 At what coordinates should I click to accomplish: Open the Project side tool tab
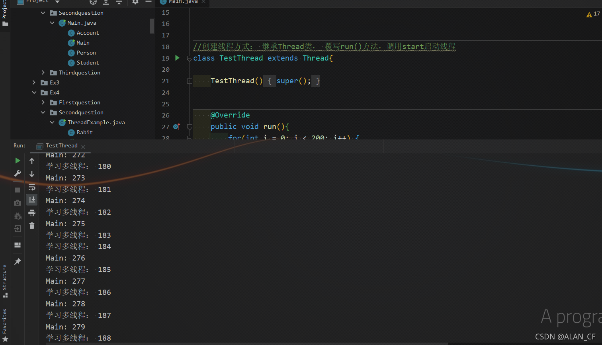pyautogui.click(x=5, y=13)
